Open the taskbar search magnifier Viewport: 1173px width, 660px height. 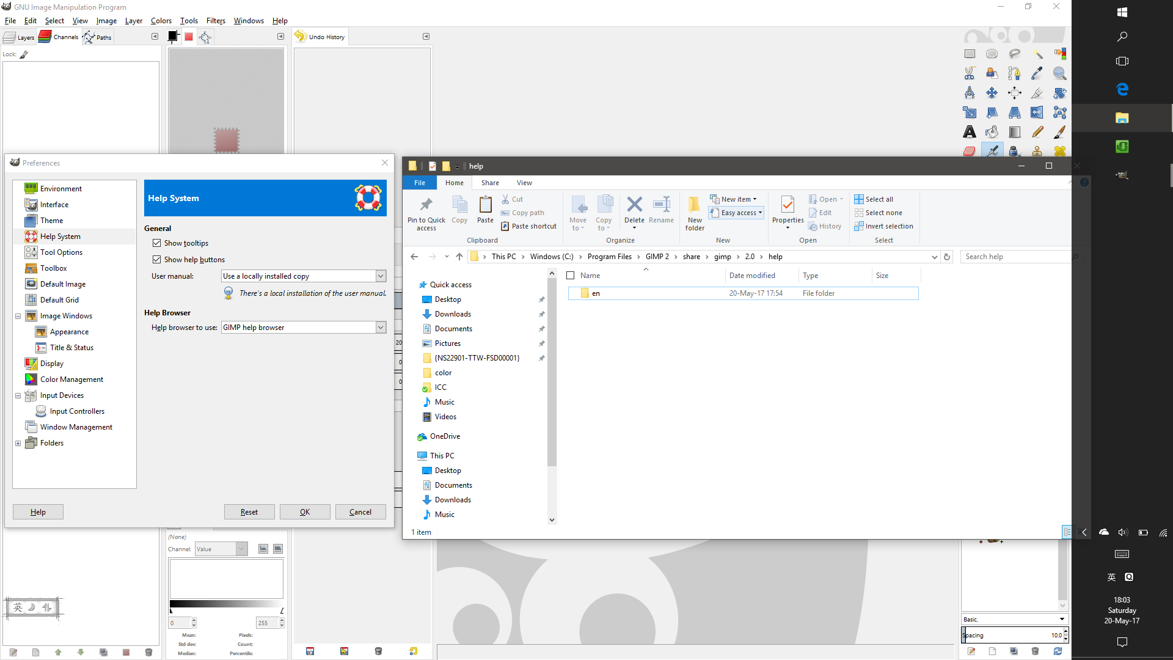click(1122, 37)
